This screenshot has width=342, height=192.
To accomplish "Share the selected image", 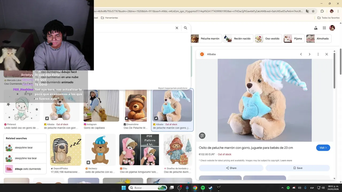I will 231,168.
